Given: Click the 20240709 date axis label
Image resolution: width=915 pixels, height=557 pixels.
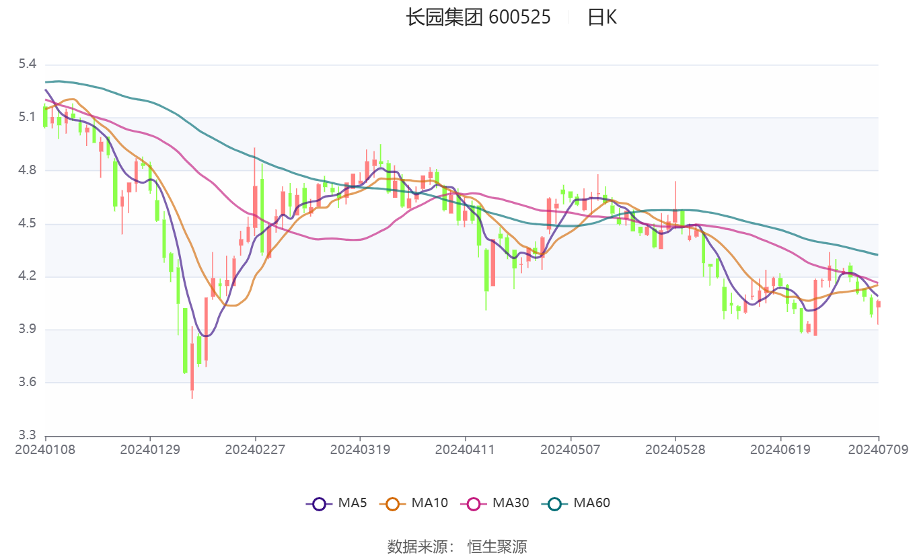Looking at the screenshot, I should [879, 449].
